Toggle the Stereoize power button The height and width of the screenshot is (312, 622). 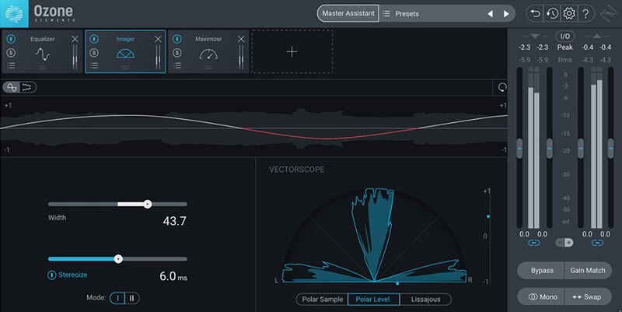(x=52, y=275)
